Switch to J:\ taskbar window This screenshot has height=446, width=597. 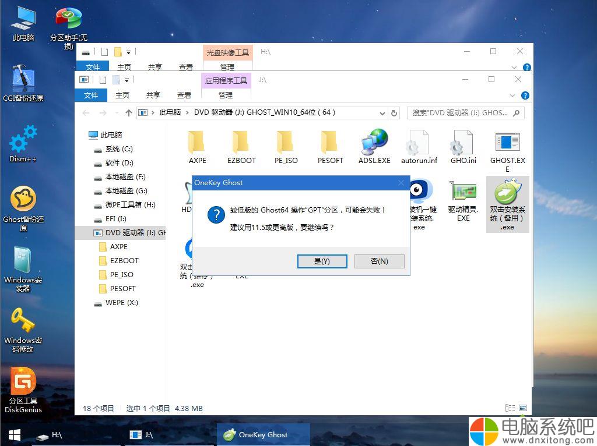pos(168,435)
